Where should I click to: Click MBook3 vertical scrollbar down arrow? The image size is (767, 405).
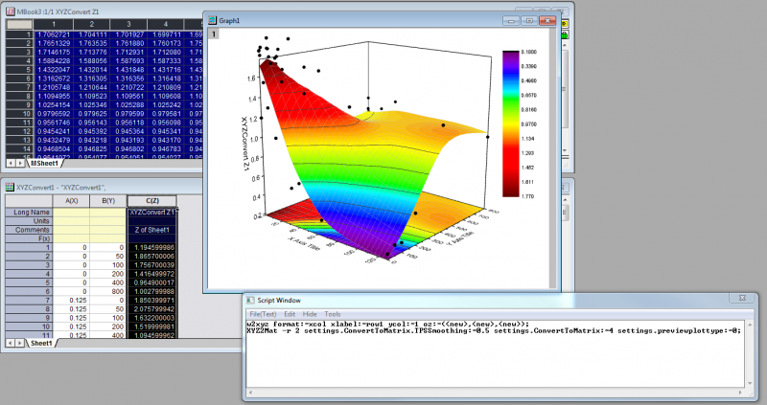tap(565, 151)
